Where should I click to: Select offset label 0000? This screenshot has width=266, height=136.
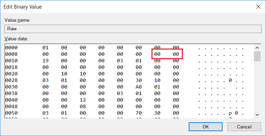(x=11, y=48)
